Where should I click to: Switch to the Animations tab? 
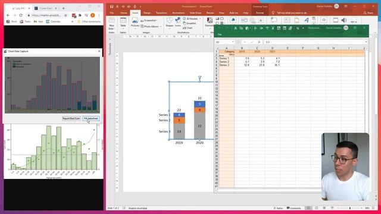coord(179,12)
